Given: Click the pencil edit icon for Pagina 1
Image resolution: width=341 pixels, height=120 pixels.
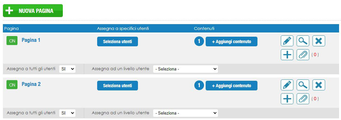Looking at the screenshot, I should pos(287,41).
